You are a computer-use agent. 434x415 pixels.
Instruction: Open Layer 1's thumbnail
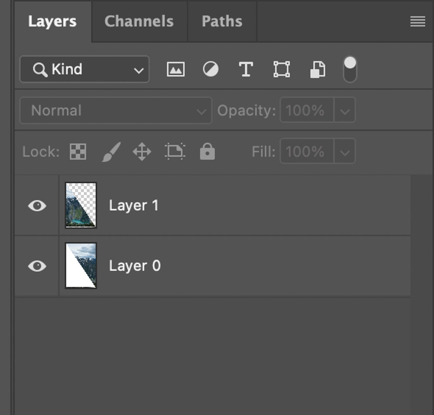pyautogui.click(x=80, y=205)
